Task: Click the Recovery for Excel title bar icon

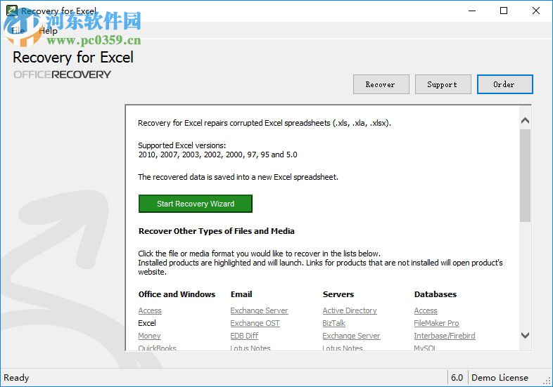Action: coord(12,11)
